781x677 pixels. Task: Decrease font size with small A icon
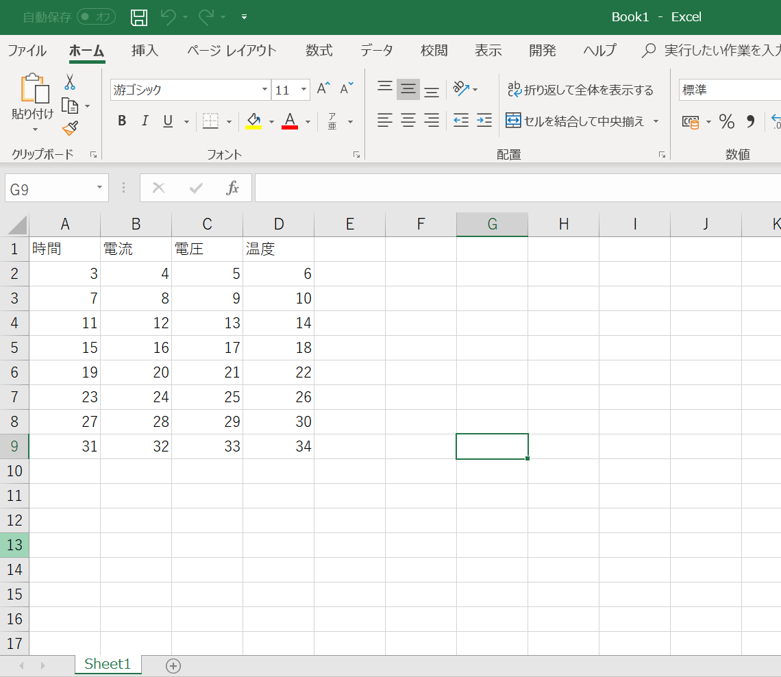(346, 88)
